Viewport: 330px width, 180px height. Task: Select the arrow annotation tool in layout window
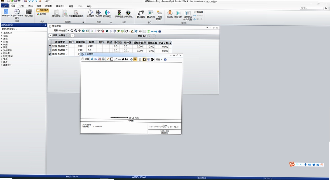(115, 59)
